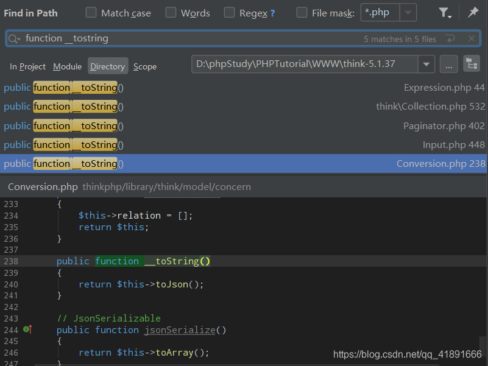
Task: Open search history magnifier icon
Action: pos(14,38)
